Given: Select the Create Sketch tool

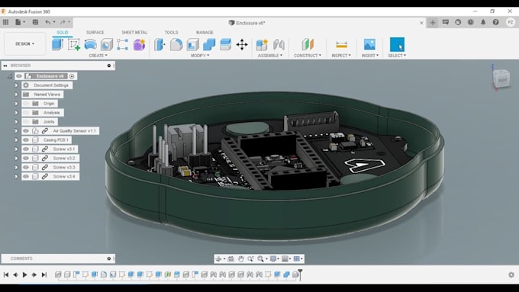Looking at the screenshot, I should point(74,44).
